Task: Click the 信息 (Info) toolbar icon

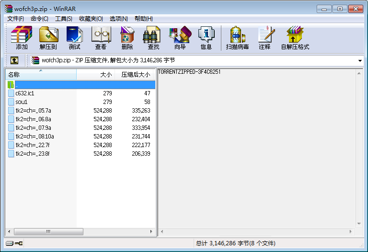Action: tap(207, 38)
